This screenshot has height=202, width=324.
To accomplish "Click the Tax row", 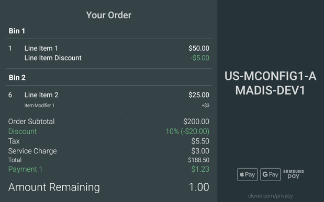I will pos(109,141).
